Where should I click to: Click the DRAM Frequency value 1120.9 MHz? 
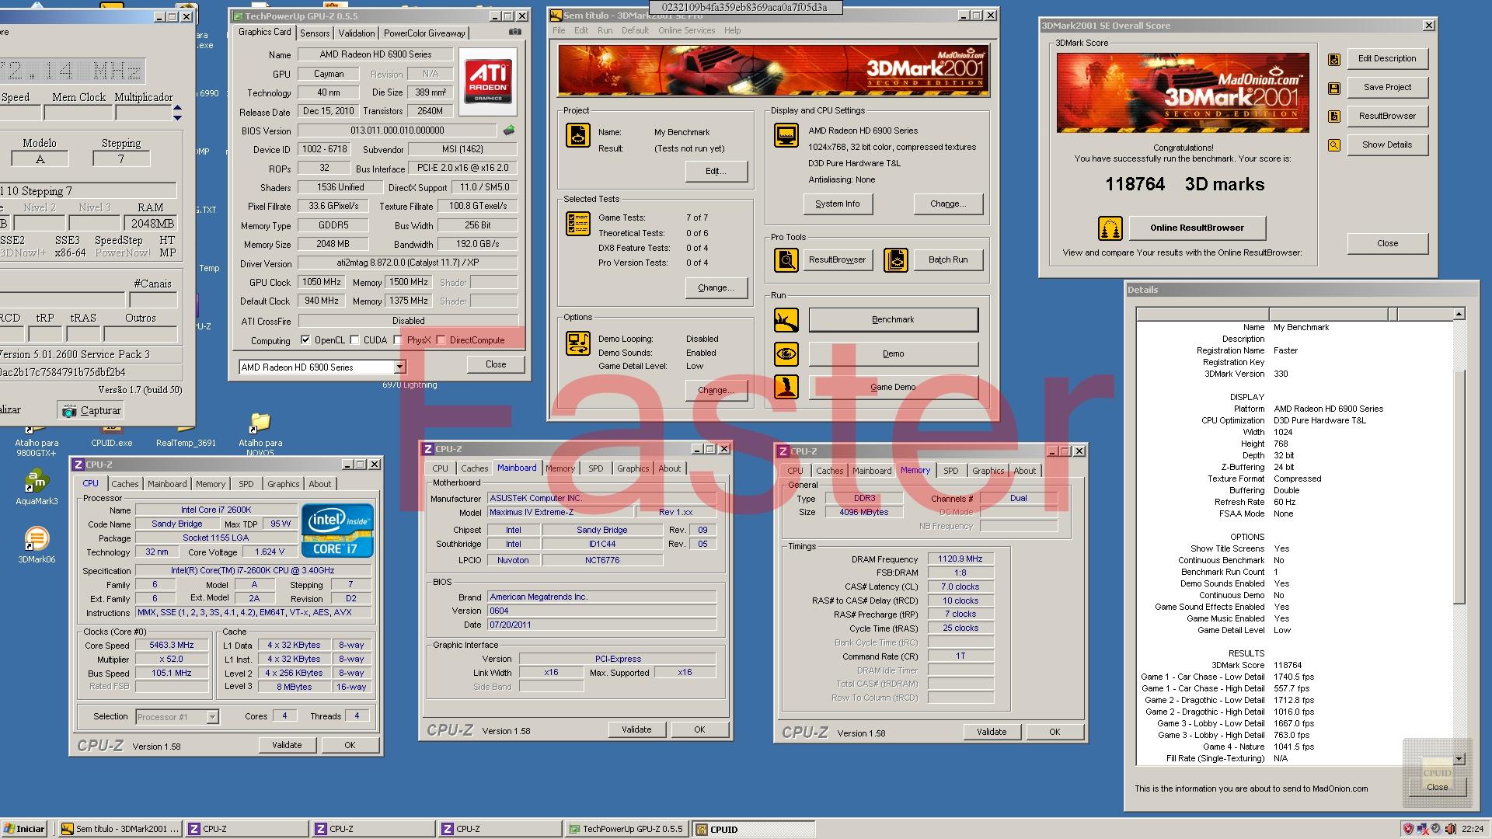click(x=960, y=559)
